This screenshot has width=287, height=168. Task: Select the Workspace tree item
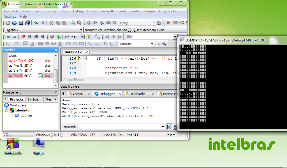18,105
